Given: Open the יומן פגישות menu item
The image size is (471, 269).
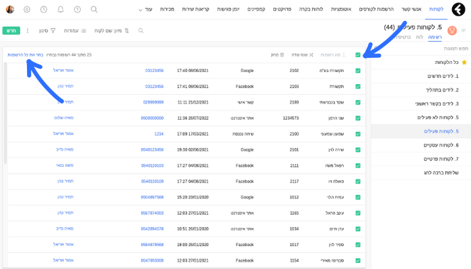Looking at the screenshot, I should 228,9.
